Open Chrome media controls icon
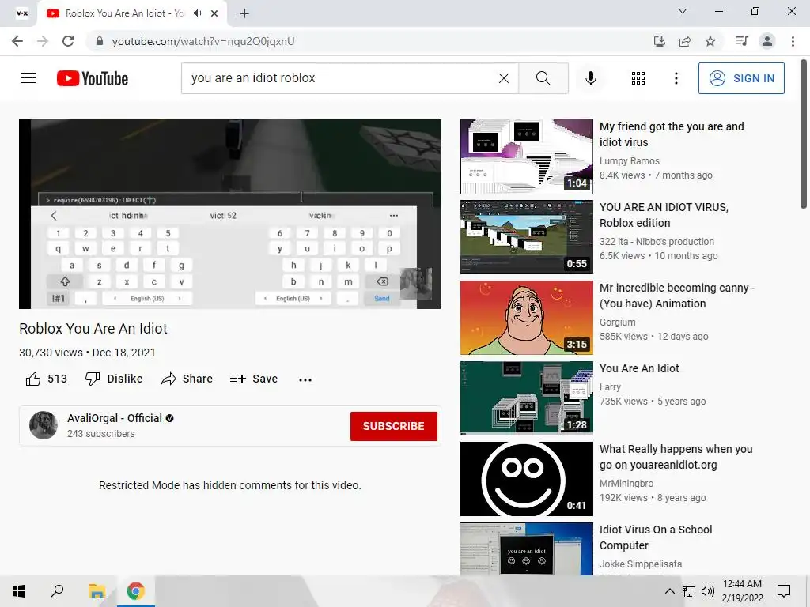 741,41
